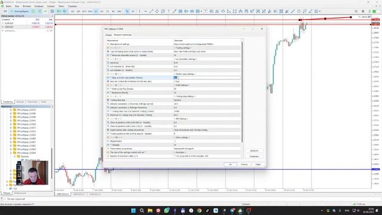Open the Файл menu
382x215 pixels.
(x=8, y=6)
